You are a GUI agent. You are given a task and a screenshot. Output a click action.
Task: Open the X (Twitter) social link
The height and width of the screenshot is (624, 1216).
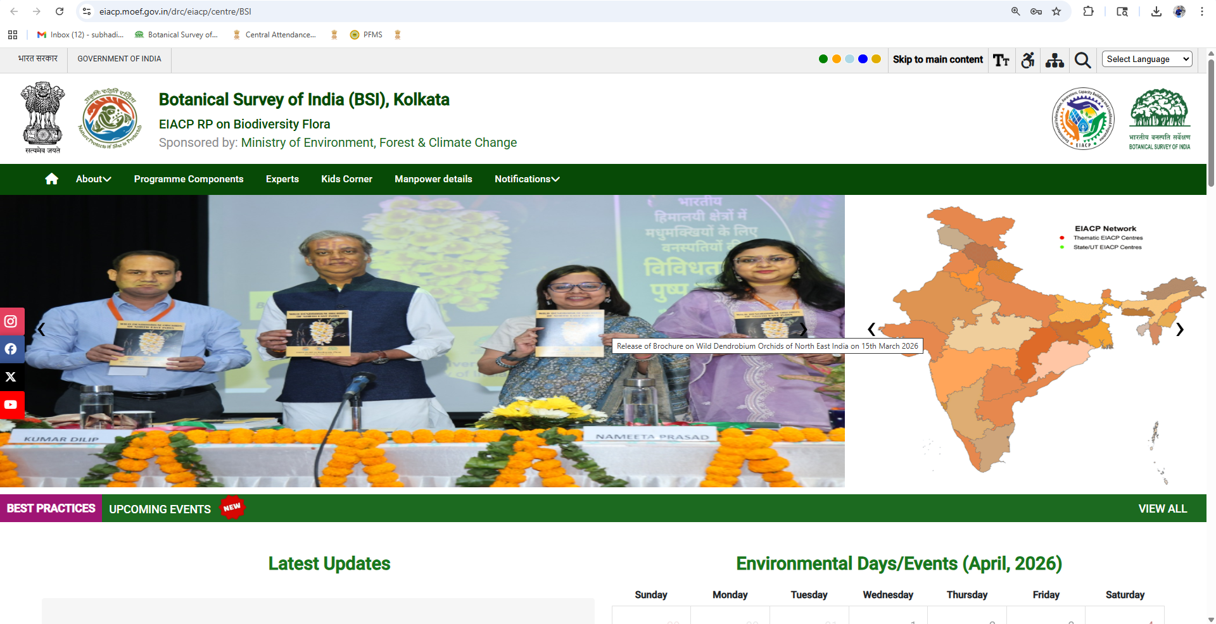coord(11,377)
